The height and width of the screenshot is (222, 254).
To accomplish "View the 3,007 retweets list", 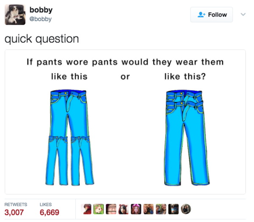I will tap(16, 209).
